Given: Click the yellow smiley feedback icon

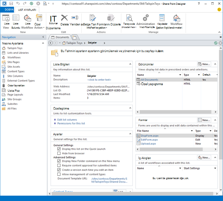Looking at the screenshot, I should 219,10.
